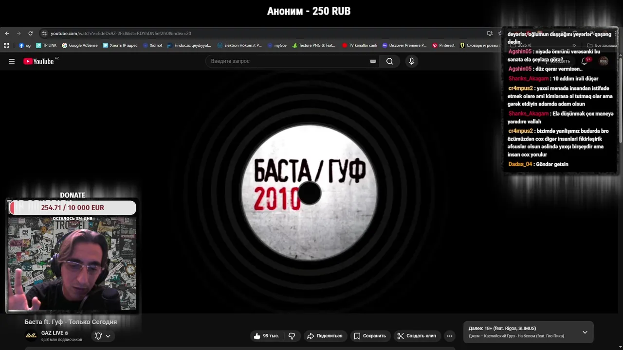623x350 pixels.
Task: Open the Findoc.az bookmark
Action: point(189,45)
